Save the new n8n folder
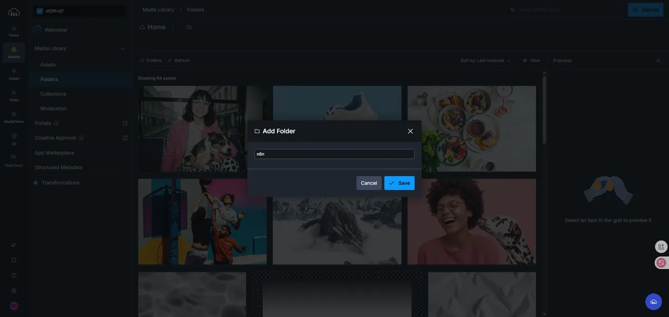 click(x=399, y=183)
